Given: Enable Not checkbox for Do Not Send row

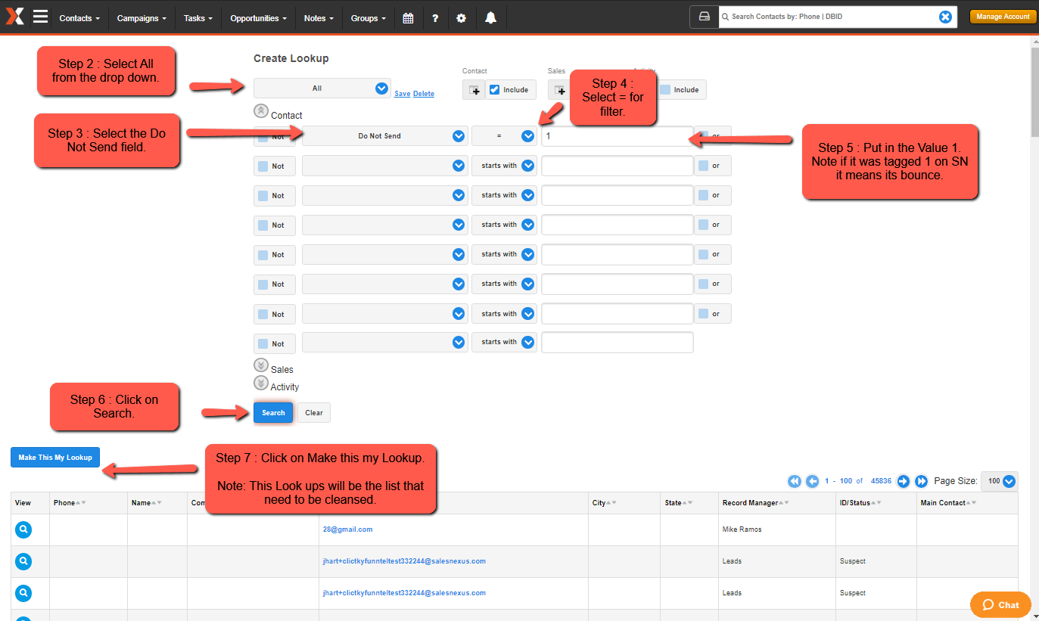Looking at the screenshot, I should pos(263,137).
